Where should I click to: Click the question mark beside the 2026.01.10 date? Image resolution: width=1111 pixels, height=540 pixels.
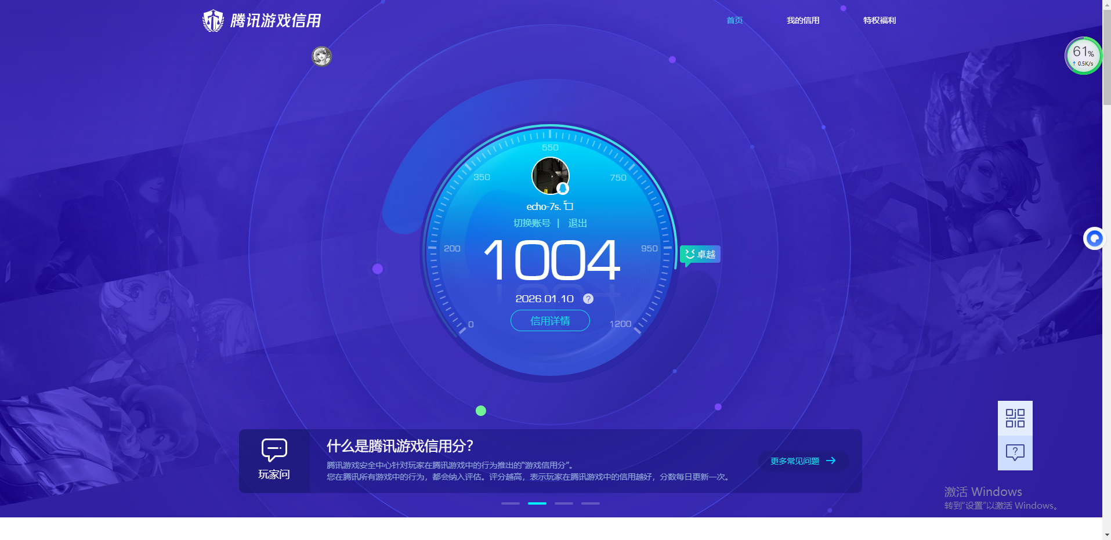click(x=588, y=299)
